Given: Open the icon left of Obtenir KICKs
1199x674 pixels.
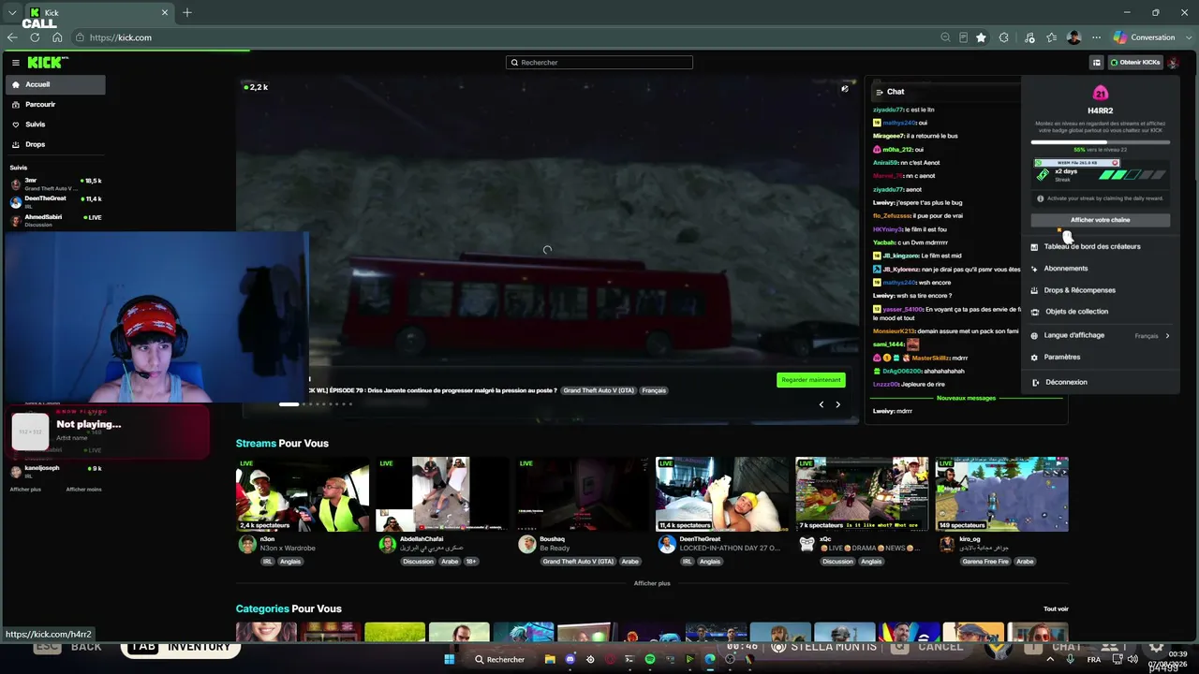Looking at the screenshot, I should pyautogui.click(x=1096, y=63).
